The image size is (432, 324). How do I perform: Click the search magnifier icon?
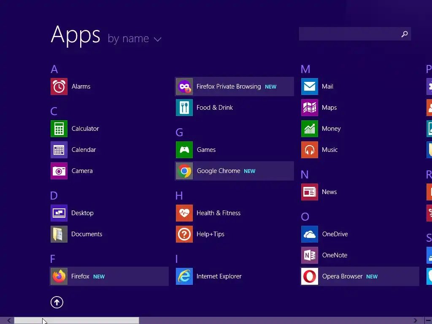click(x=405, y=34)
